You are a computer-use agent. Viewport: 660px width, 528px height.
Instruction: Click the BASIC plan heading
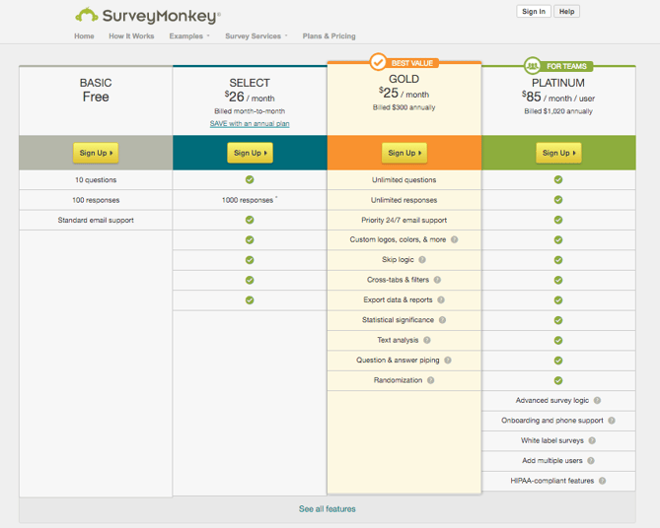click(x=96, y=83)
